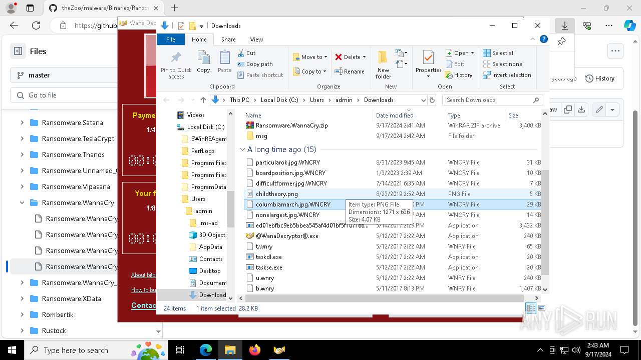Screen dimensions: 641x360
Task: Sort by Size column header
Action: (x=523, y=115)
